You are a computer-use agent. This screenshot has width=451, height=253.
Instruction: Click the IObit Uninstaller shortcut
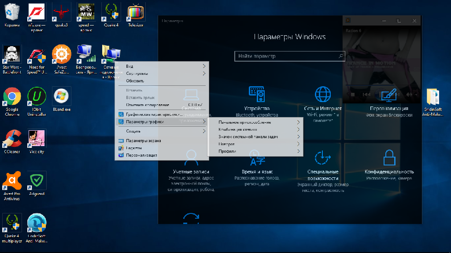pos(37,97)
